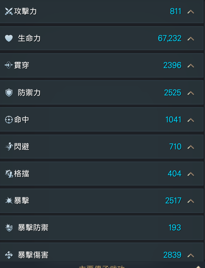Click the crossed swords 攻擊力 icon
This screenshot has height=268, width=205.
pos(9,12)
